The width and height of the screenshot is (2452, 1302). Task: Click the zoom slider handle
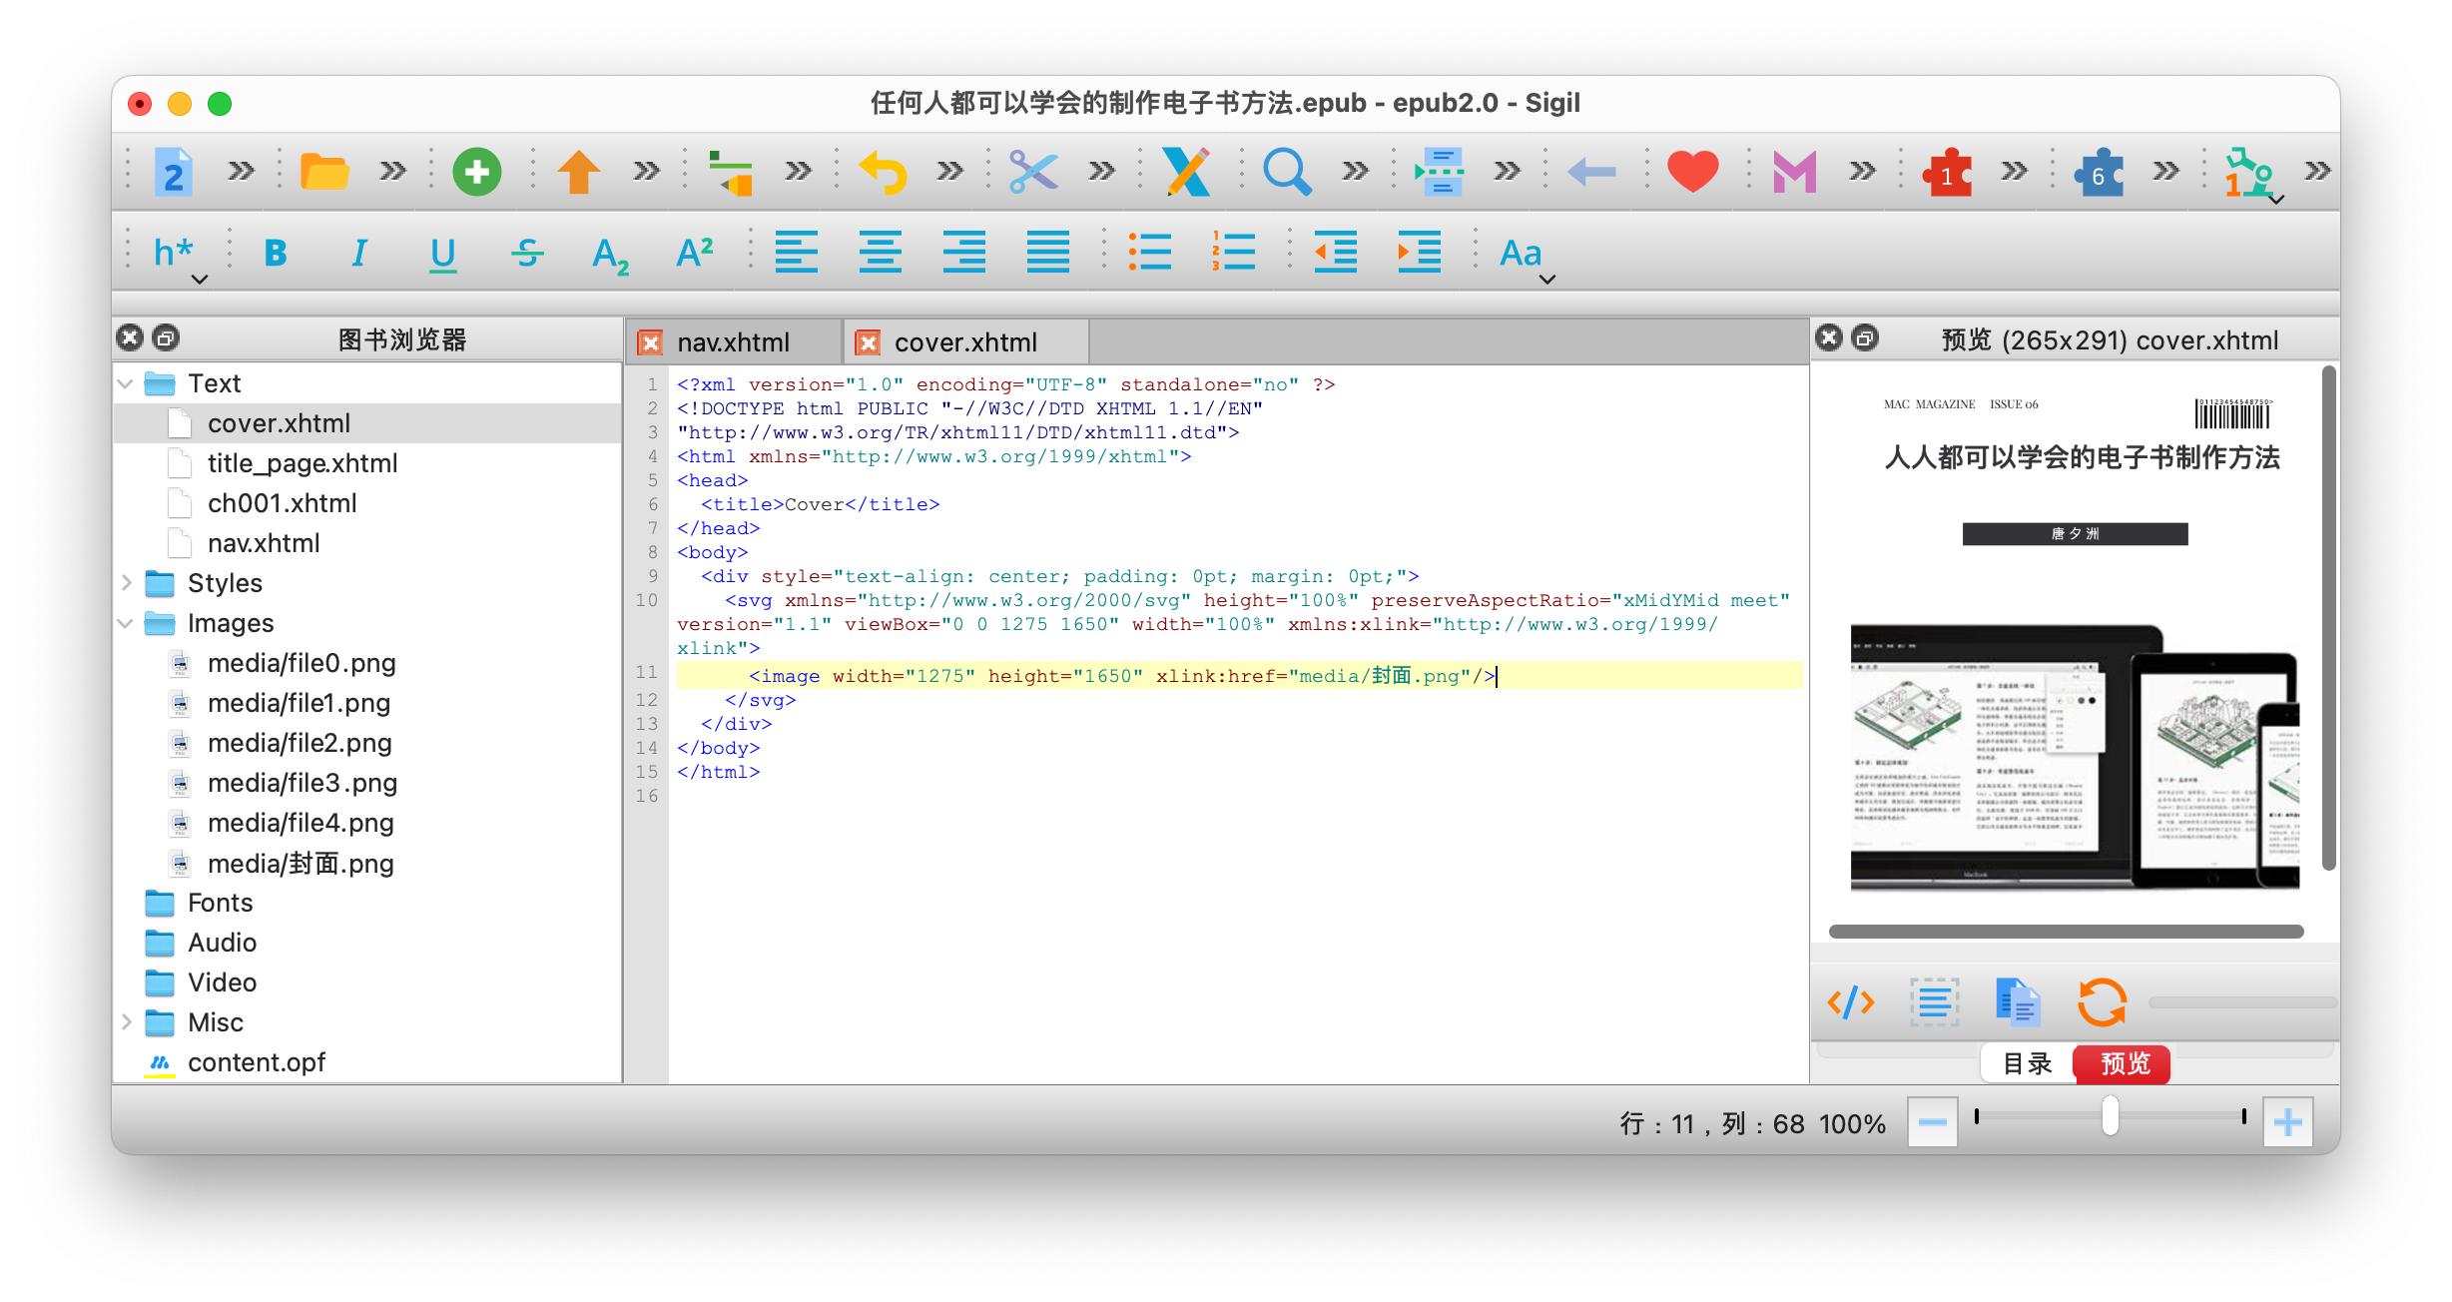(x=2110, y=1116)
